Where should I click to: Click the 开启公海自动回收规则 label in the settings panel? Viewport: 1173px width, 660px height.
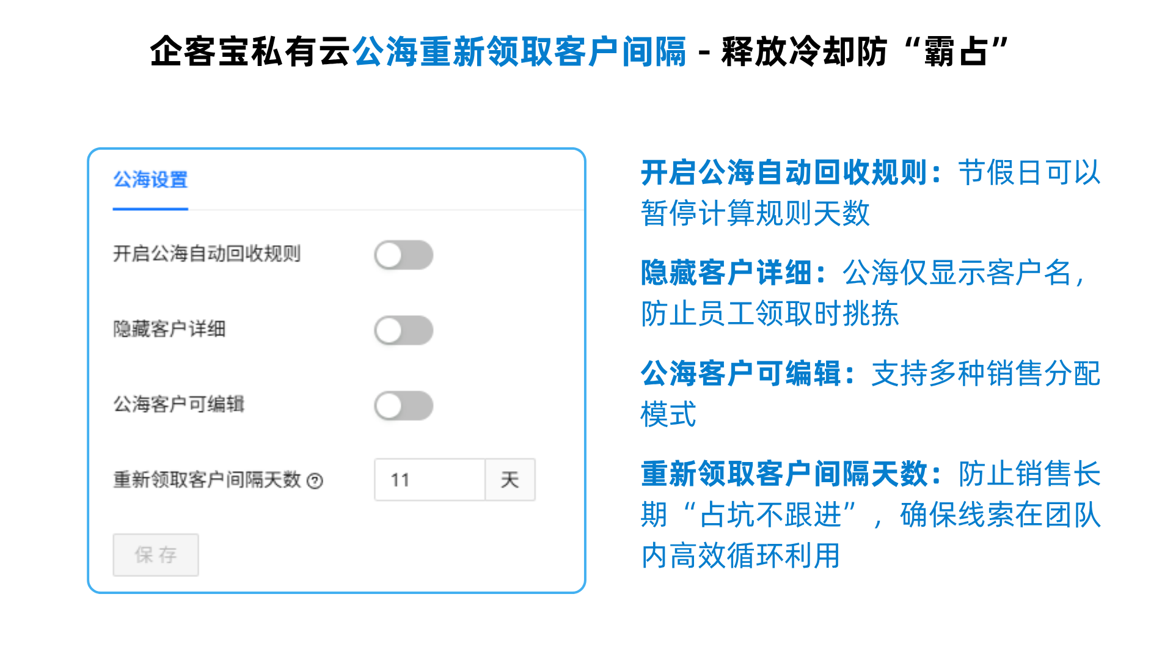pyautogui.click(x=206, y=254)
